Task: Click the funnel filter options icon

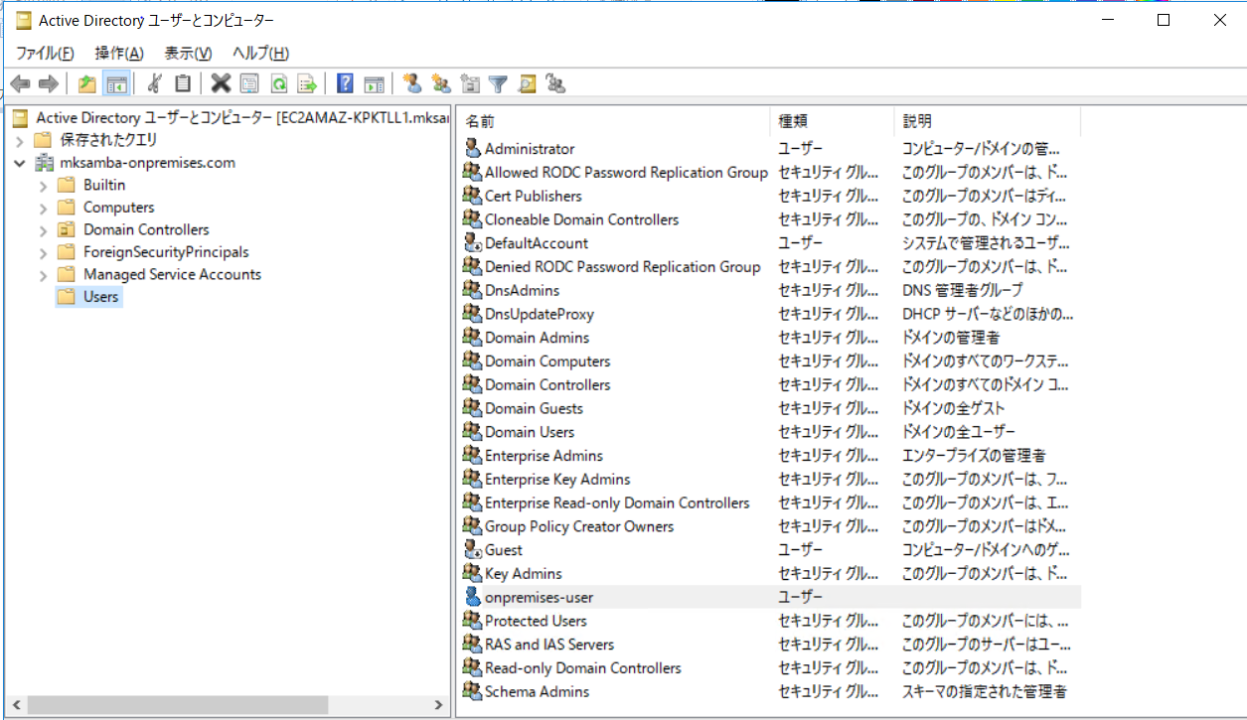Action: point(498,83)
